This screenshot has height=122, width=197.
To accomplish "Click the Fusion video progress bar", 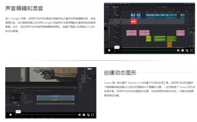I will pyautogui.click(x=47, y=115).
